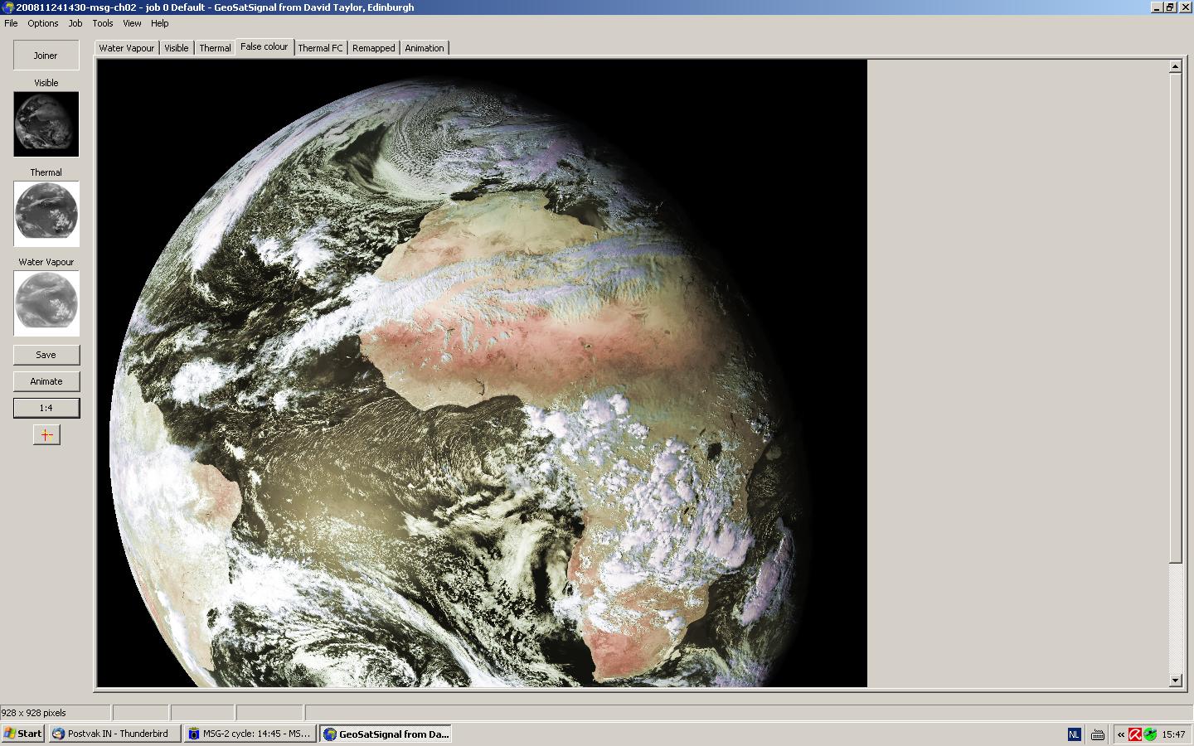Switch to the Animation tab
This screenshot has width=1194, height=746.
425,48
